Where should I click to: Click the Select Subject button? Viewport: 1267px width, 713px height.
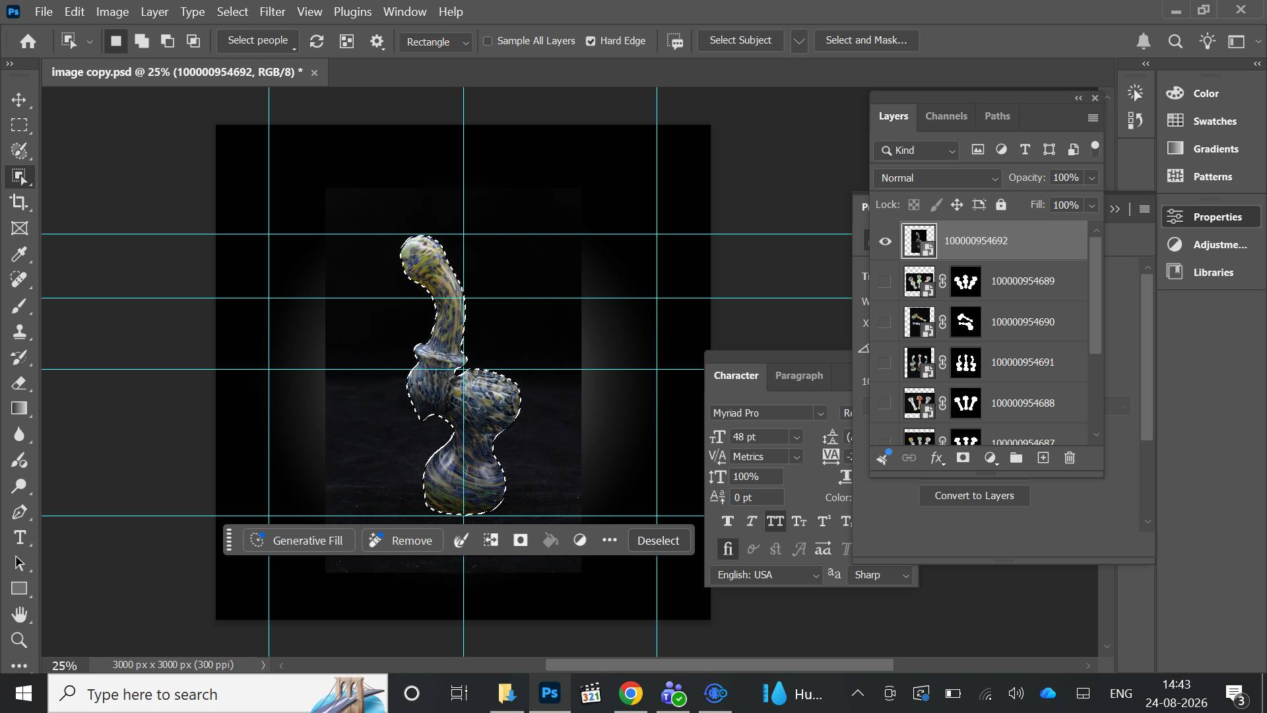coord(740,40)
